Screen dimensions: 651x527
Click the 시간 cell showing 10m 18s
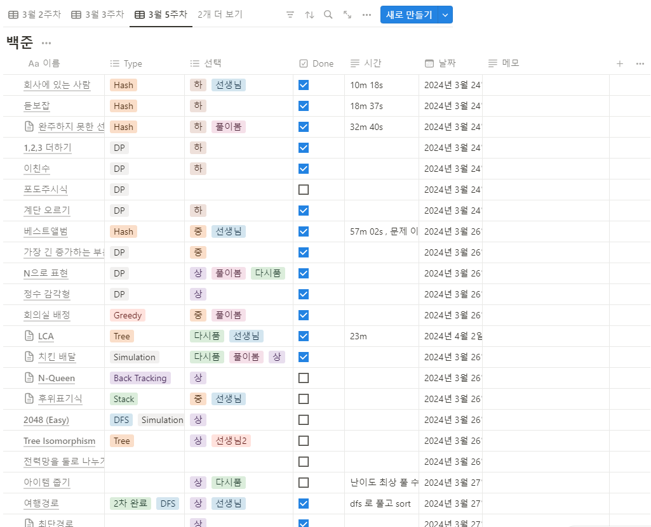382,85
